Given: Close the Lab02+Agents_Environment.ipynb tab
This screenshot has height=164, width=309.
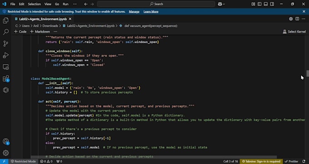Looking at the screenshot, I should click(x=70, y=19).
